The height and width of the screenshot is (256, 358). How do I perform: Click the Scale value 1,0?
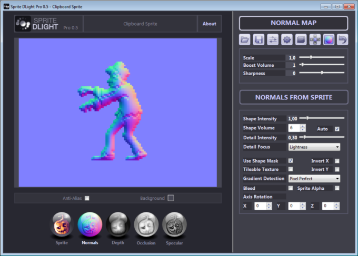(x=292, y=58)
